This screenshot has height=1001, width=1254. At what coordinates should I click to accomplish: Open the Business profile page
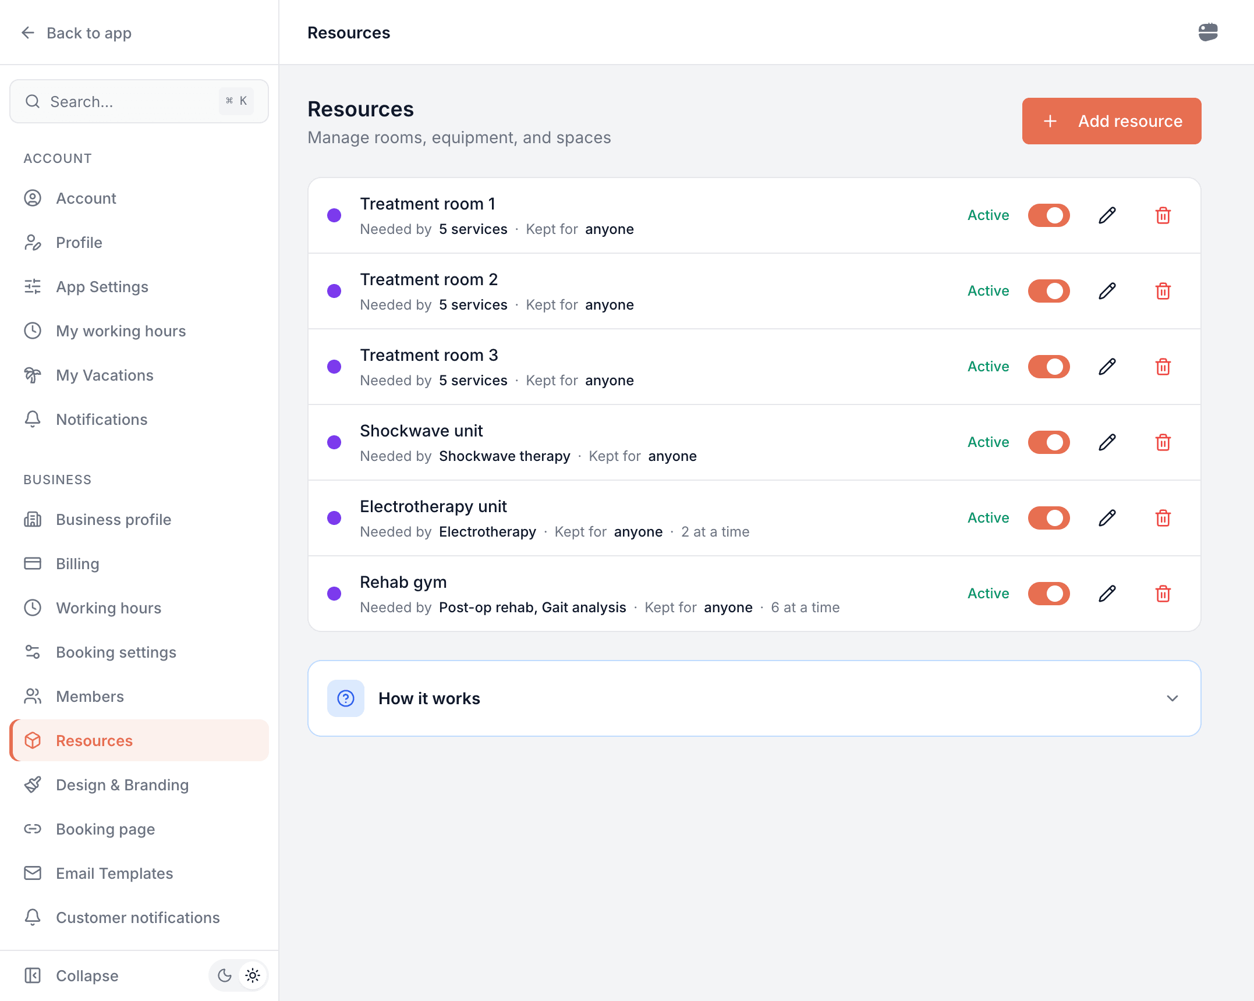[139, 520]
